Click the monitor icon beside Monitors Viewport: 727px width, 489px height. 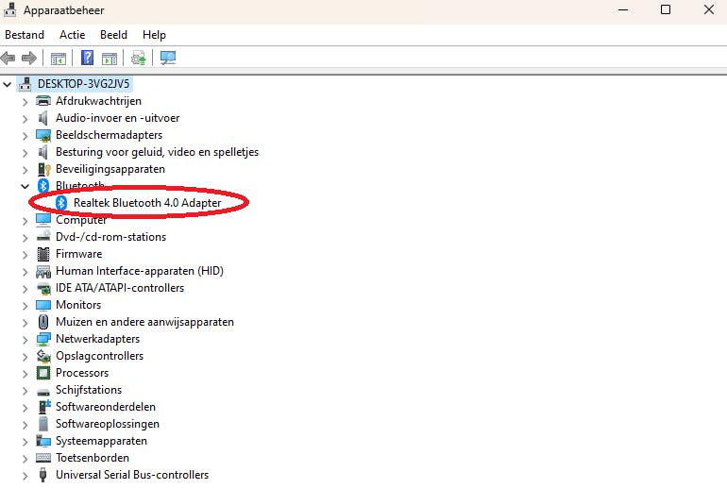pos(43,305)
